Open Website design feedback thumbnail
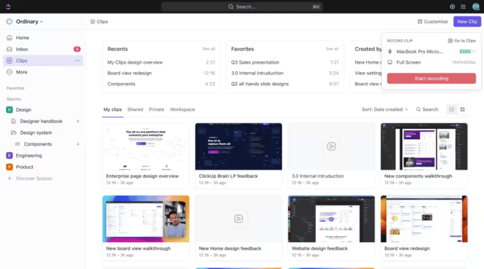484x269 pixels. [331, 218]
